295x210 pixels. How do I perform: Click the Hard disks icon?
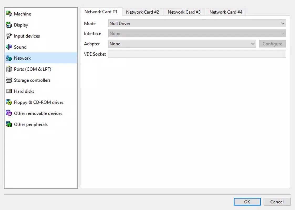point(9,91)
